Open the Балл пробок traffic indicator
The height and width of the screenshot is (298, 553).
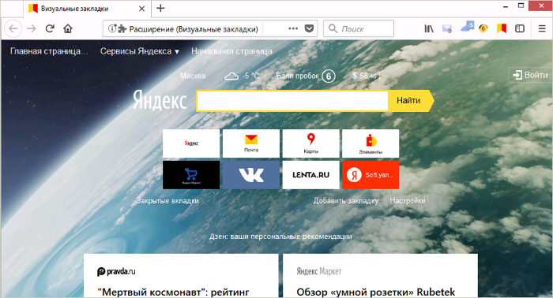coord(306,76)
